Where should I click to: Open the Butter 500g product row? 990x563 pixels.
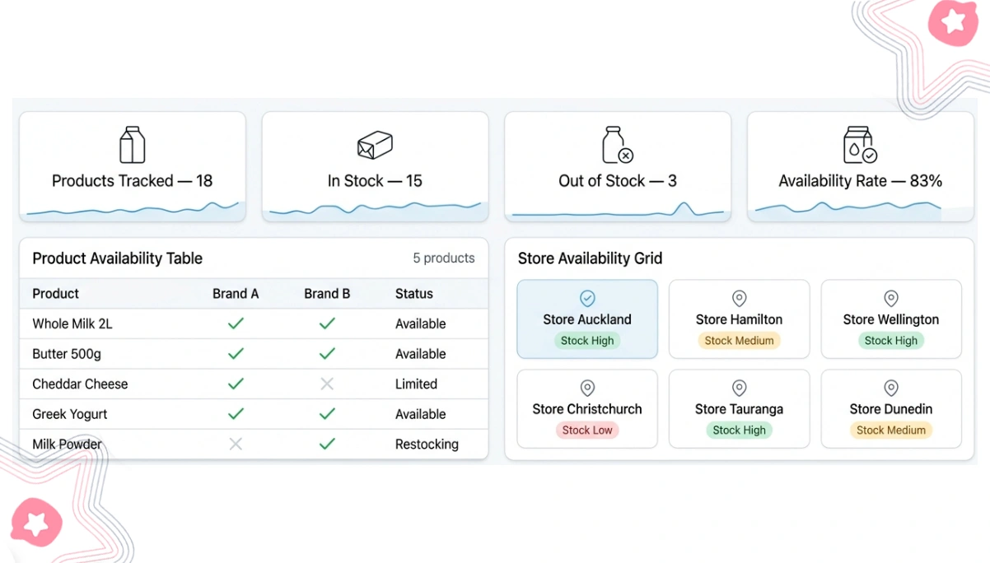[x=254, y=354]
